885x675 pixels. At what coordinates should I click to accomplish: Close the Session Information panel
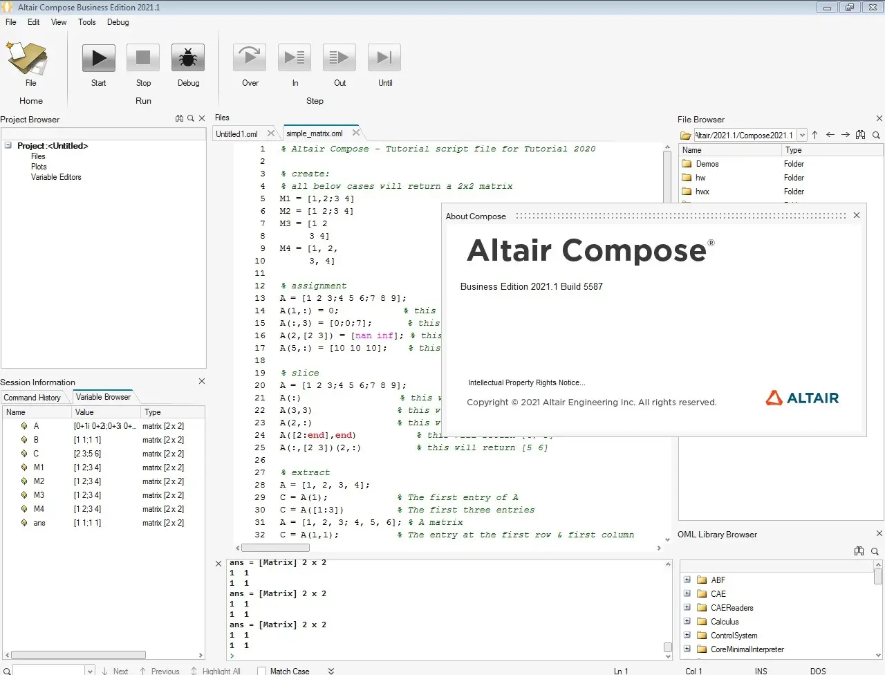pyautogui.click(x=202, y=381)
